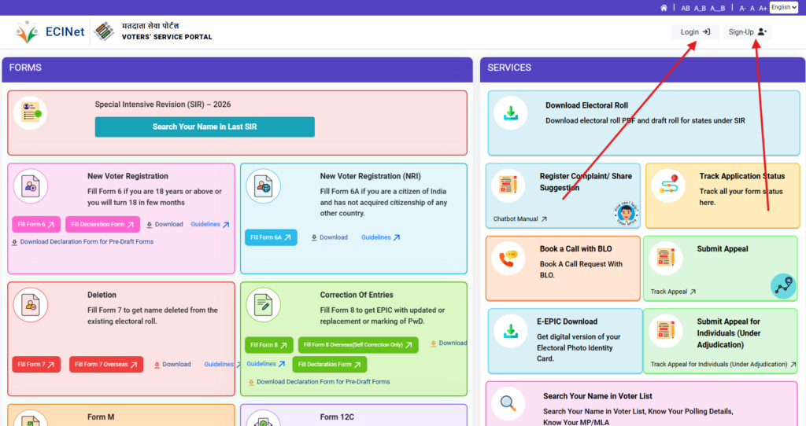Click the Download Electoral Roll arrow icon
Image resolution: width=806 pixels, height=426 pixels.
pyautogui.click(x=510, y=113)
